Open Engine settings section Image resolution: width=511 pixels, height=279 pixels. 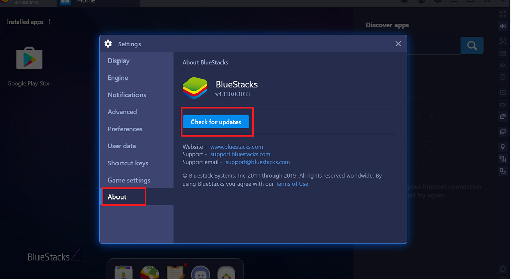(x=118, y=78)
